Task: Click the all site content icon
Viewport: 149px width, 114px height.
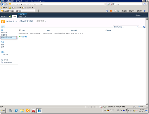Action: click(x=2, y=62)
